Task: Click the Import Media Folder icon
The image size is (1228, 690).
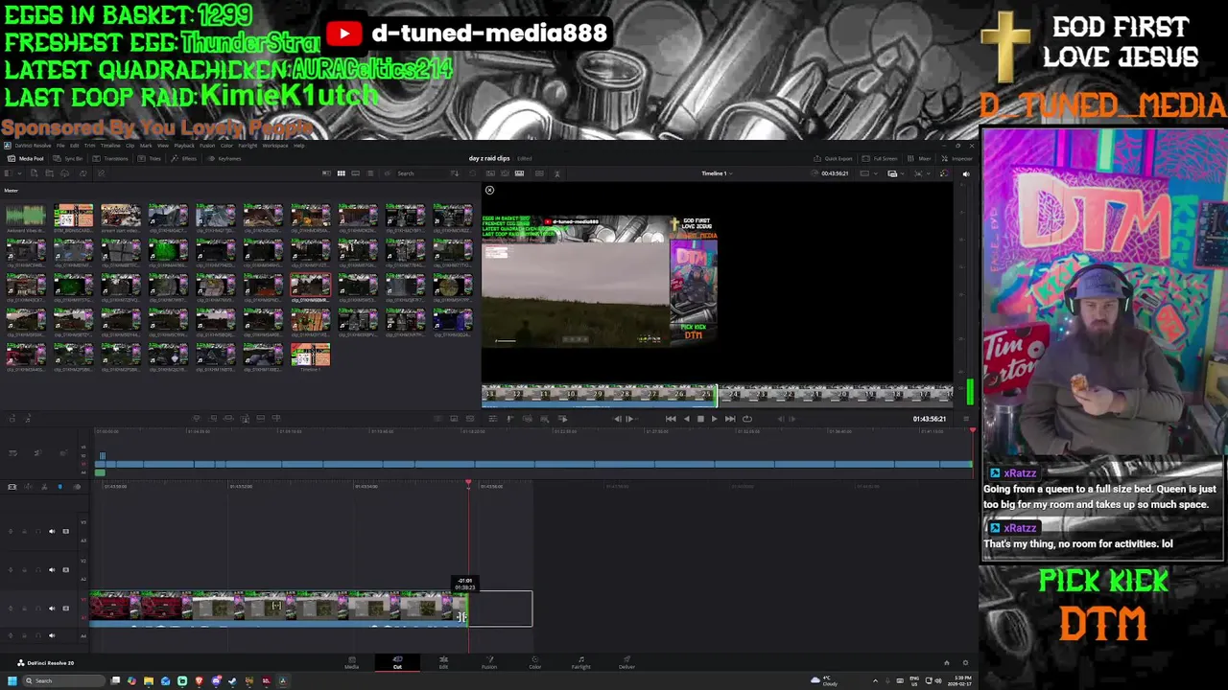Action: point(49,172)
